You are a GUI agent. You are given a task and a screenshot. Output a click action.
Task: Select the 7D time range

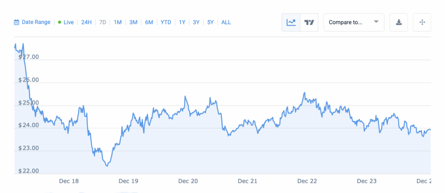[103, 22]
